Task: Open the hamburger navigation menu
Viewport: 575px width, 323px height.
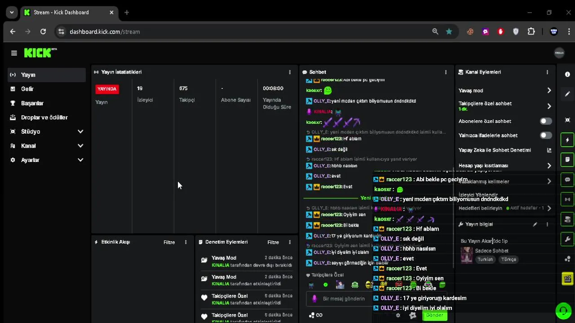Action: (x=14, y=53)
